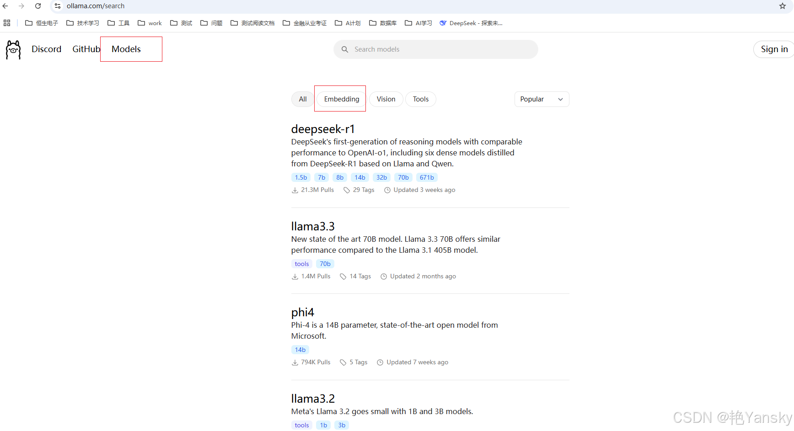Open the AI计划 bookmark folder
This screenshot has height=431, width=794.
click(x=348, y=23)
